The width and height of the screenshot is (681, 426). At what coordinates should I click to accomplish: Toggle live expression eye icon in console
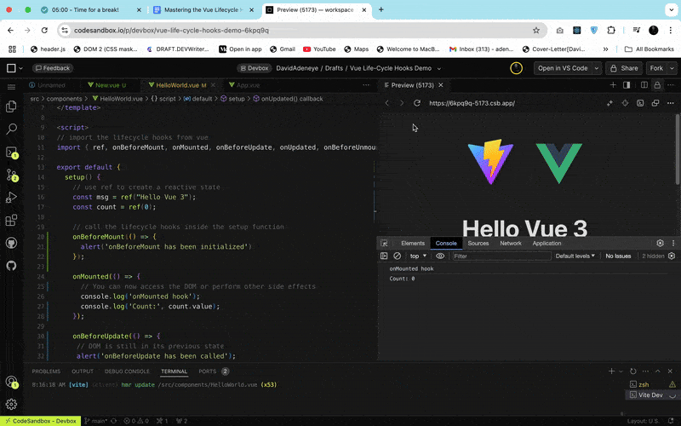440,256
